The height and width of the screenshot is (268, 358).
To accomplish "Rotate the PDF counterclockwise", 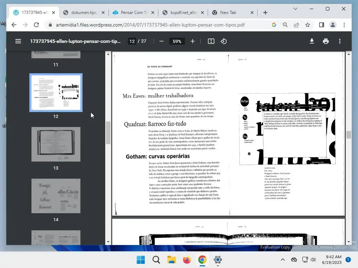I will coord(223,41).
